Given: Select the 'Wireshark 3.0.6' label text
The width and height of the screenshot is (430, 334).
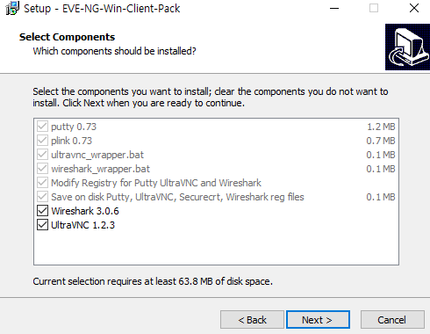Looking at the screenshot, I should point(85,211).
